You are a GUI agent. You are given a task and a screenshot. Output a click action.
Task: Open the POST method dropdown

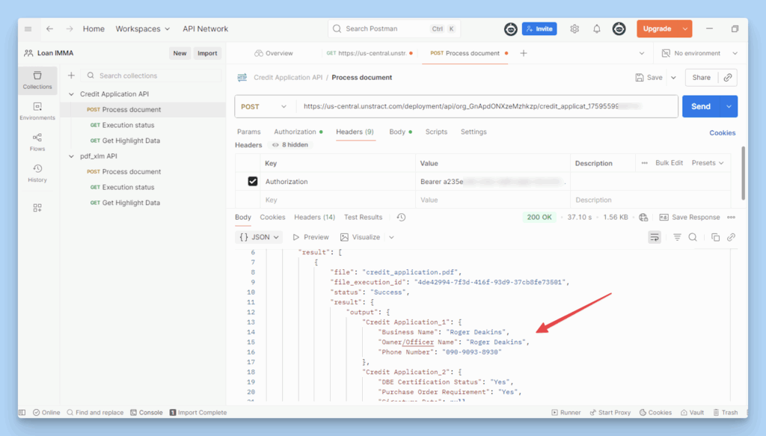(264, 107)
